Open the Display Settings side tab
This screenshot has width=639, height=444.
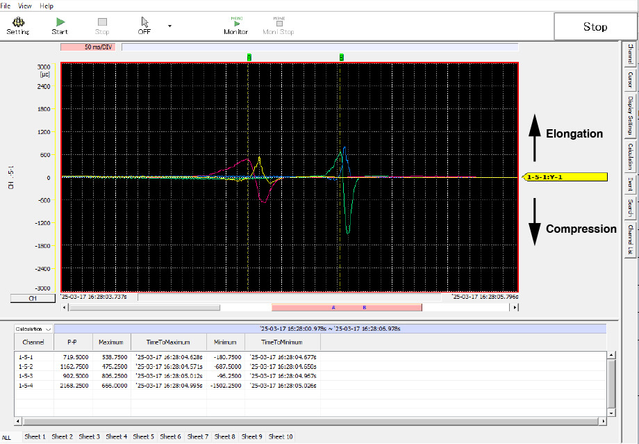click(630, 115)
